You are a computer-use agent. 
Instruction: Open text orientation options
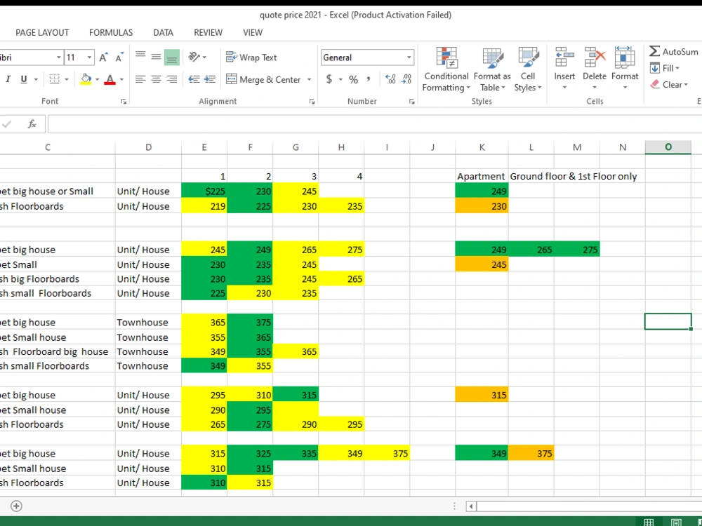pyautogui.click(x=197, y=57)
